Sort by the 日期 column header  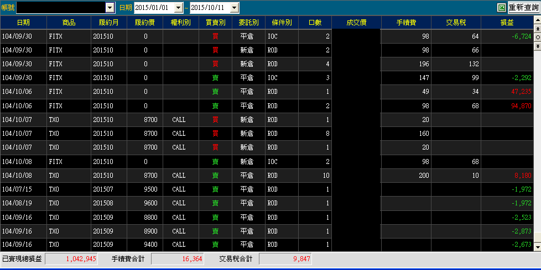coord(23,23)
